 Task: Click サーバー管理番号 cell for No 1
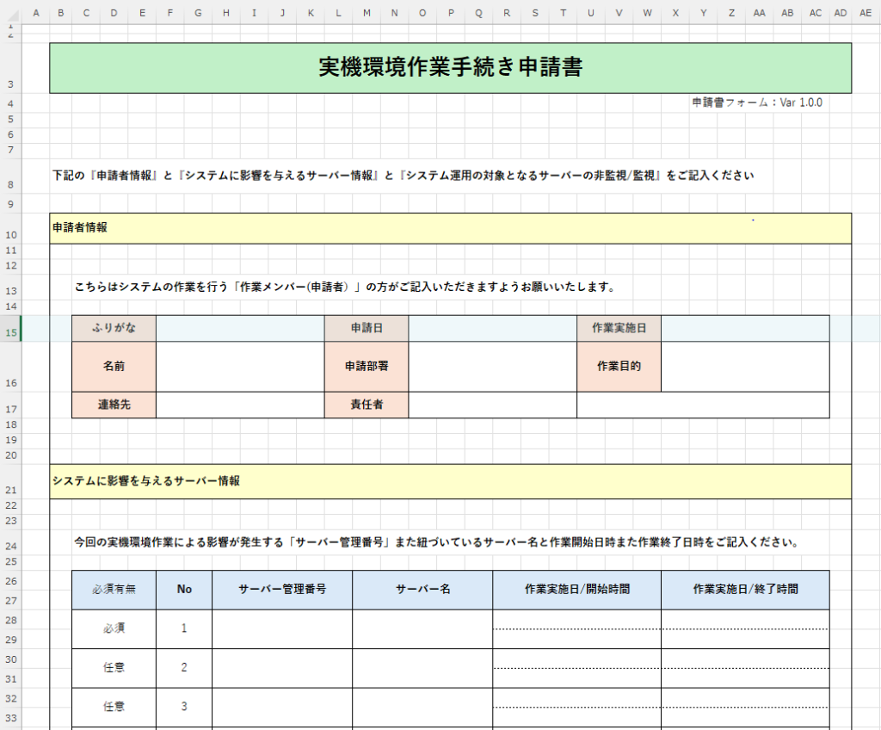(282, 628)
